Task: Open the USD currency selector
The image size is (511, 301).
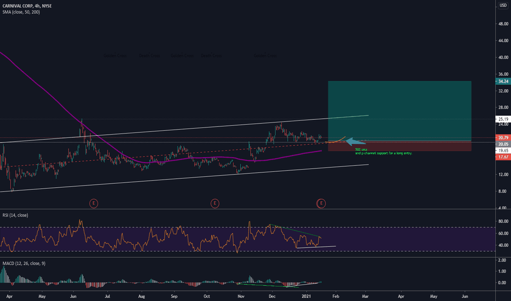Action: point(503,5)
